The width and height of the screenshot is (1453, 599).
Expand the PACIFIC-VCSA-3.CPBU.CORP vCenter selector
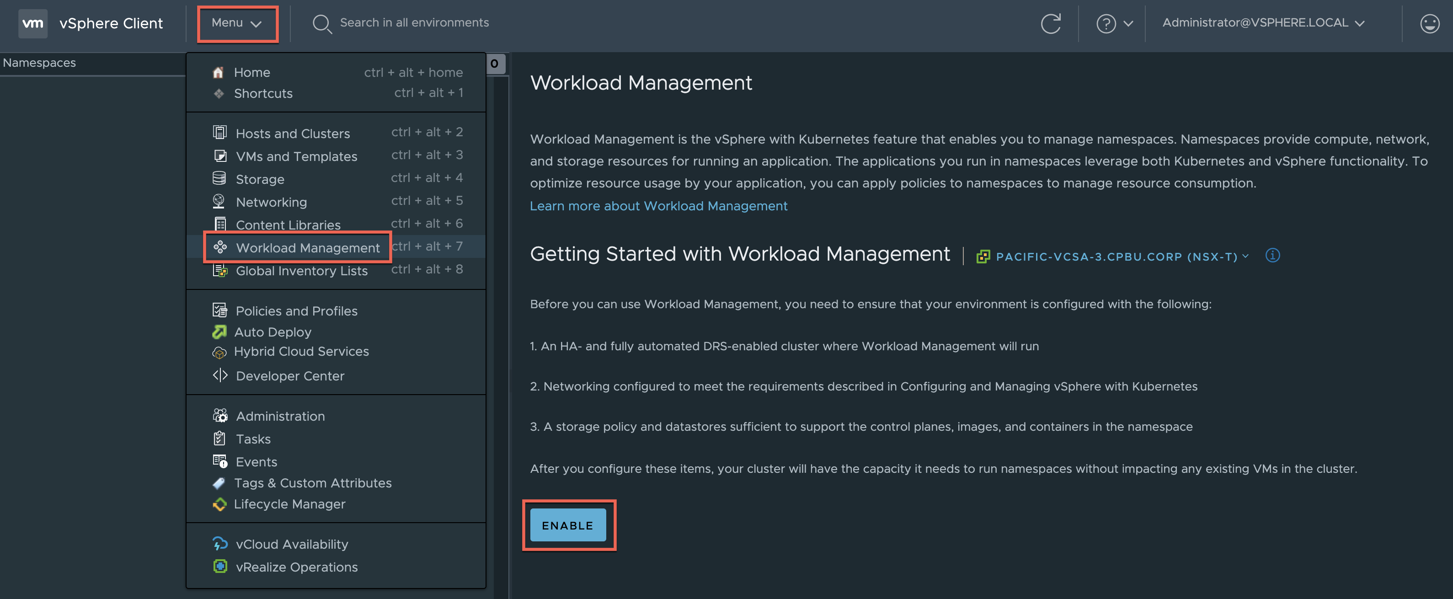point(1116,257)
